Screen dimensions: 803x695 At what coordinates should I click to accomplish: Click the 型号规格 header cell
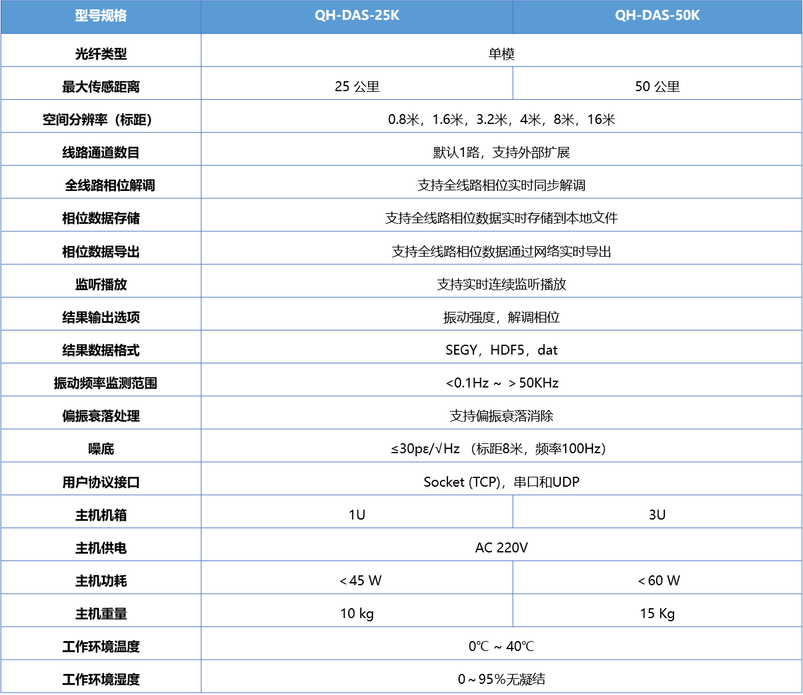101,16
